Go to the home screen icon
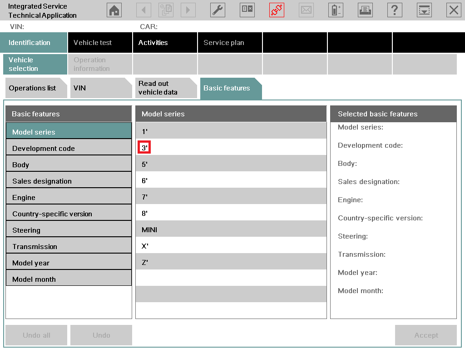Viewport: 465px width, 349px height. click(114, 10)
